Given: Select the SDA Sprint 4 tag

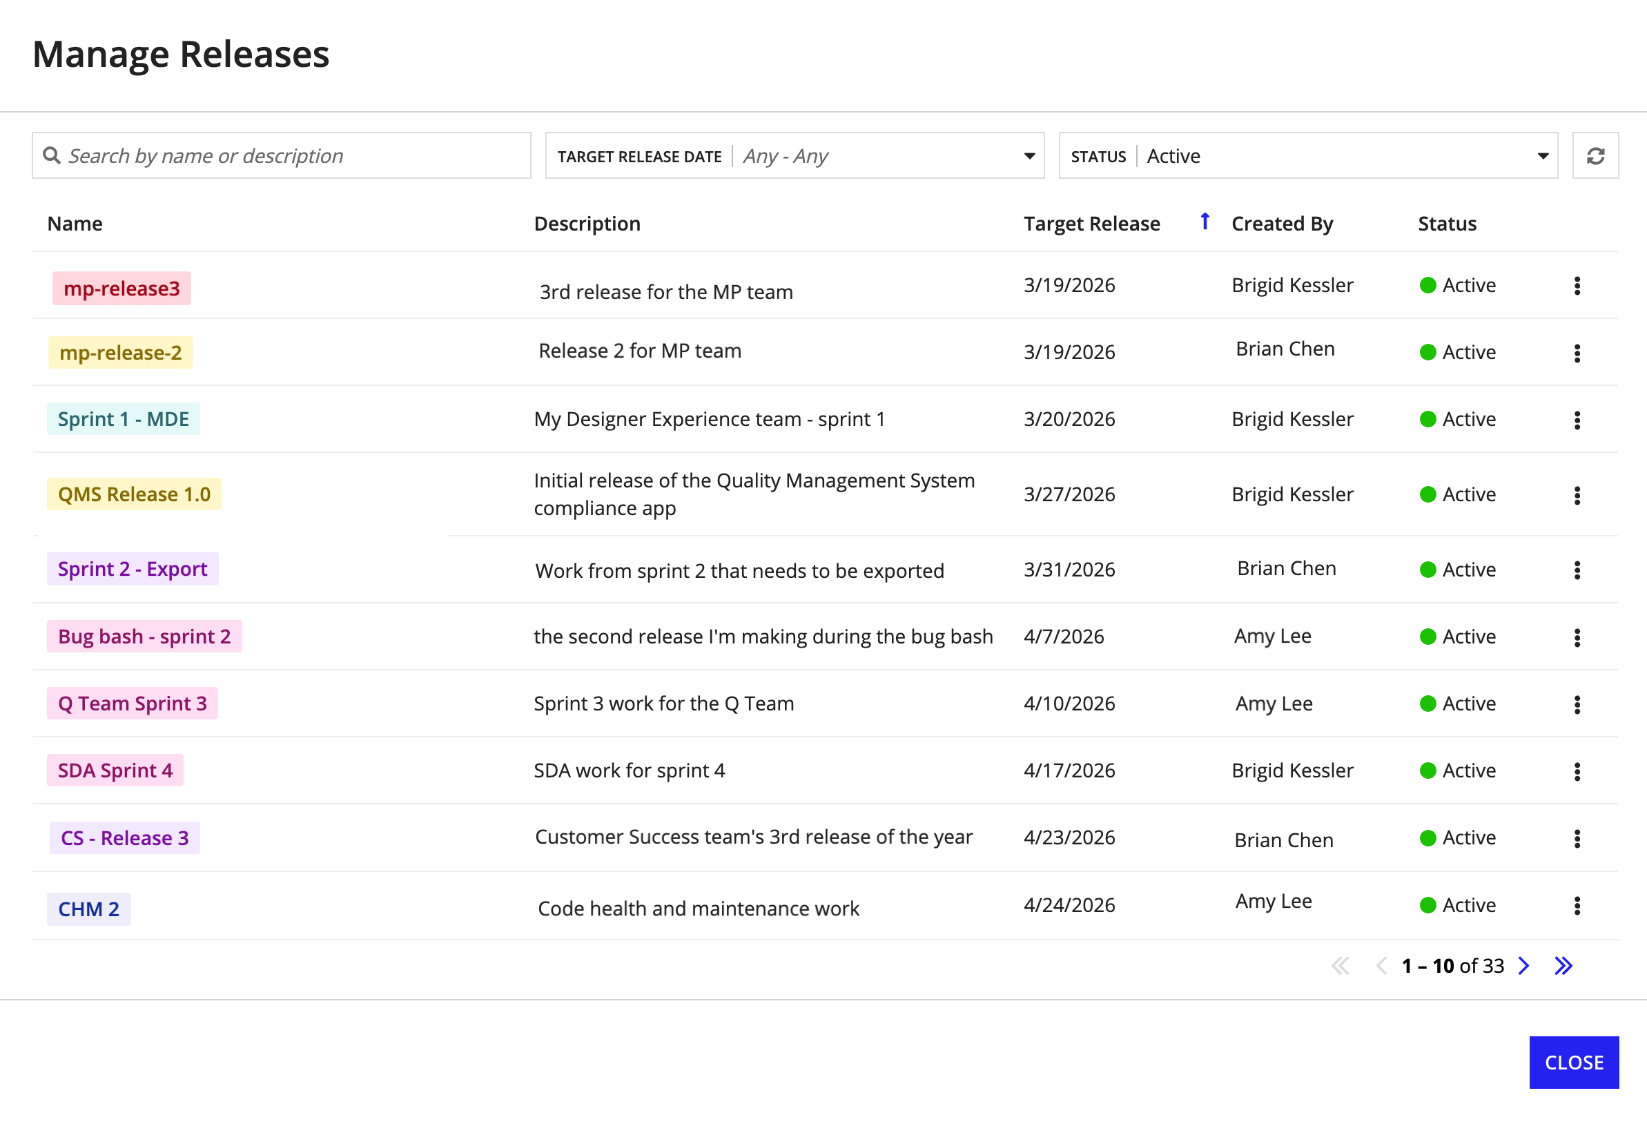Looking at the screenshot, I should click(x=115, y=771).
